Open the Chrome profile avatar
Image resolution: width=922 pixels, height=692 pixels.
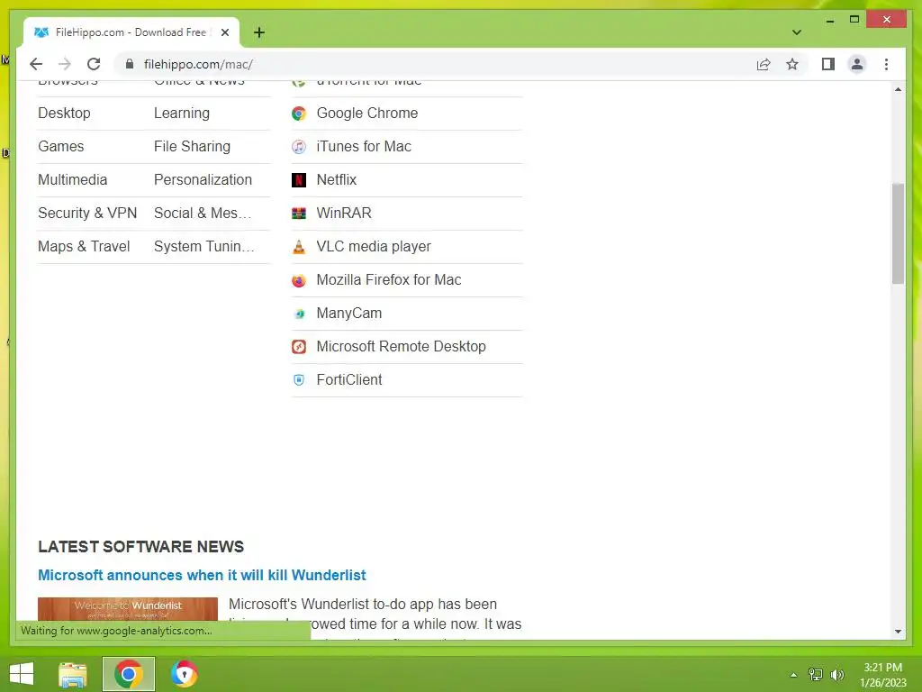pos(857,64)
